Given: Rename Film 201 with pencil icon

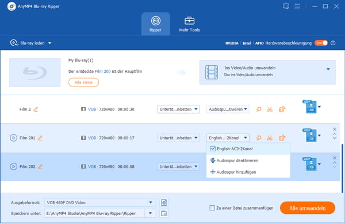Looking at the screenshot, I should coord(40,138).
